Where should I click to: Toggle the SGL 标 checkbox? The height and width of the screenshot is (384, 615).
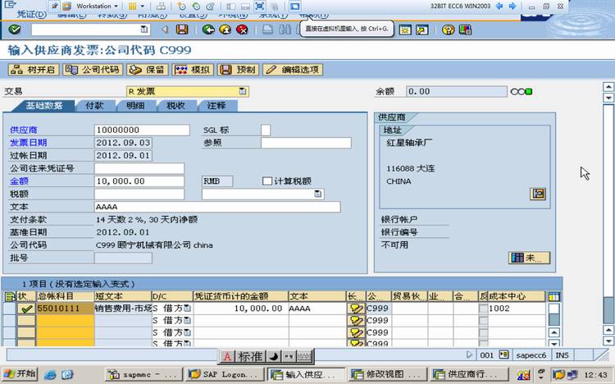tap(266, 130)
